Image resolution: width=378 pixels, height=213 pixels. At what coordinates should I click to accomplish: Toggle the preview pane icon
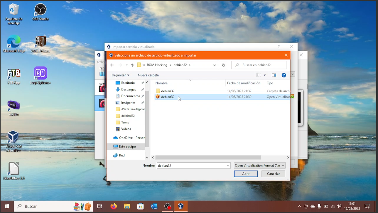[x=274, y=75]
